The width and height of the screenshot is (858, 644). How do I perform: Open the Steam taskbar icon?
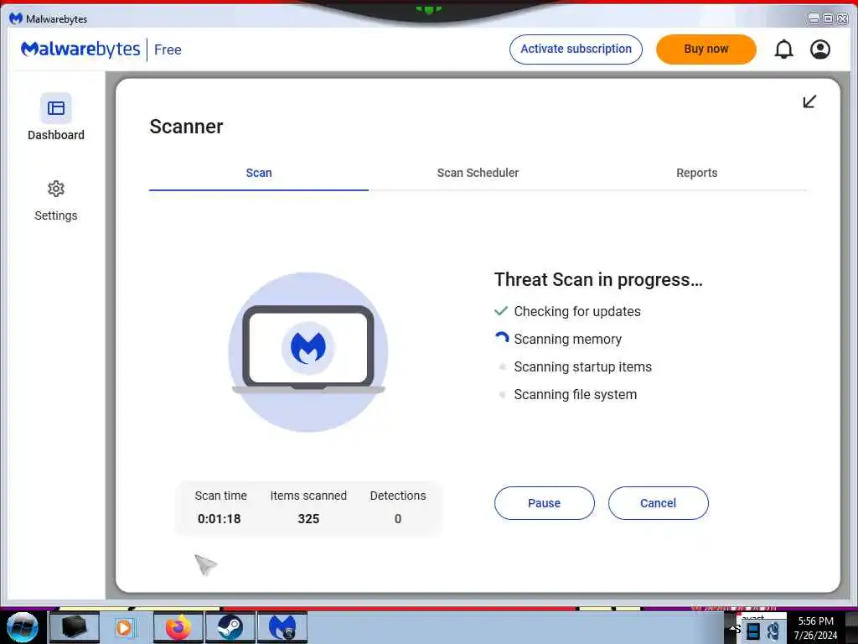[230, 627]
